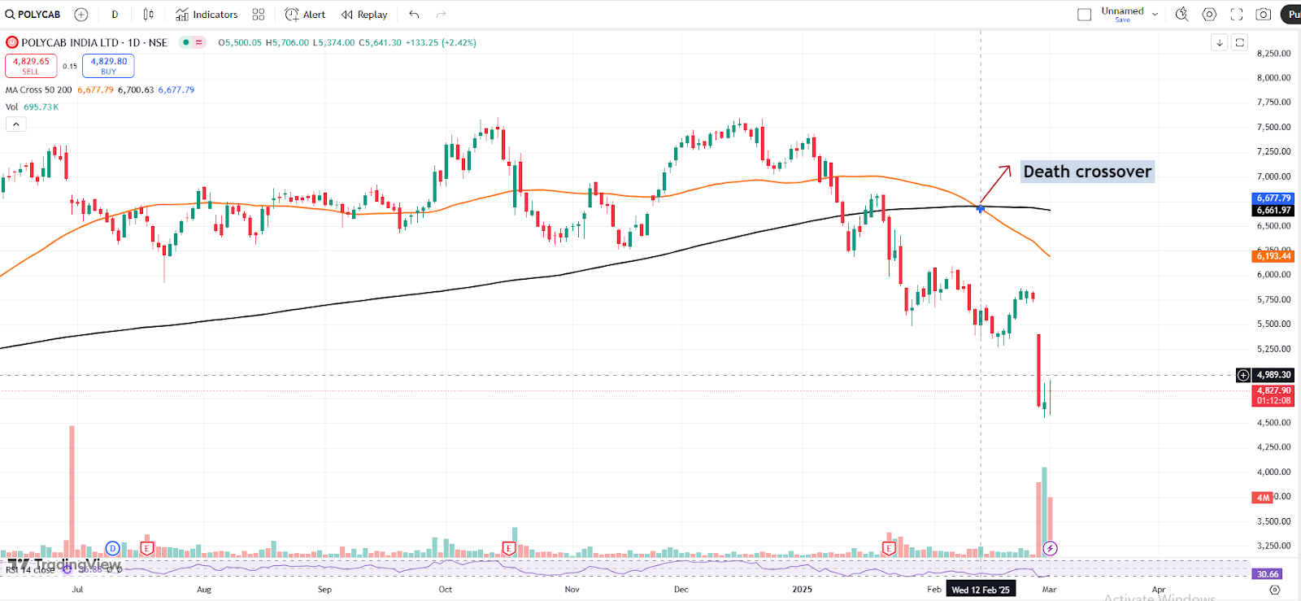Click the 30.66 RSI value label
Image resolution: width=1301 pixels, height=601 pixels.
(1268, 574)
